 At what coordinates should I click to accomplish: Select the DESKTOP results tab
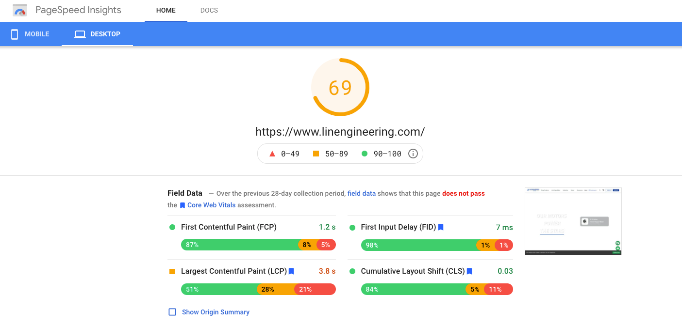coord(97,34)
